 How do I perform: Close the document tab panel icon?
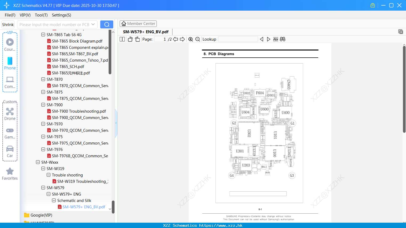click(401, 32)
